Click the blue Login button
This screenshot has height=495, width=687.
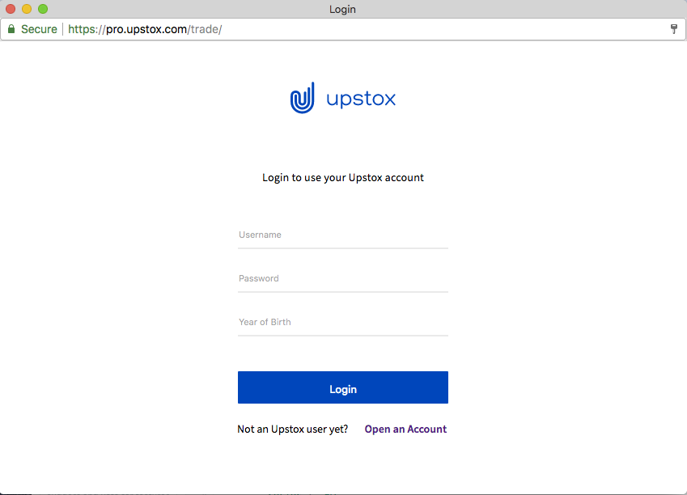342,387
